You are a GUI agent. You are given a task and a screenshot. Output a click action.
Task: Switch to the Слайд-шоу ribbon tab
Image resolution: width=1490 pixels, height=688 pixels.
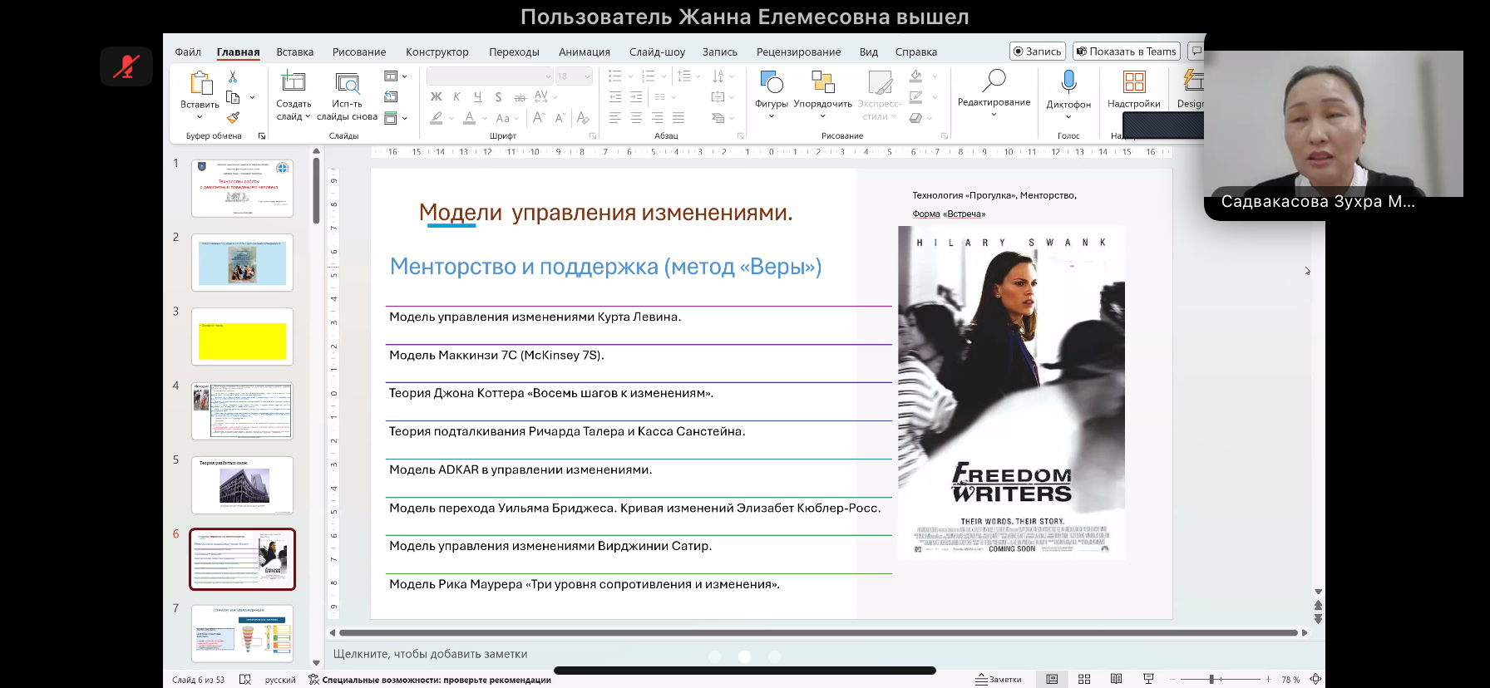(x=657, y=52)
